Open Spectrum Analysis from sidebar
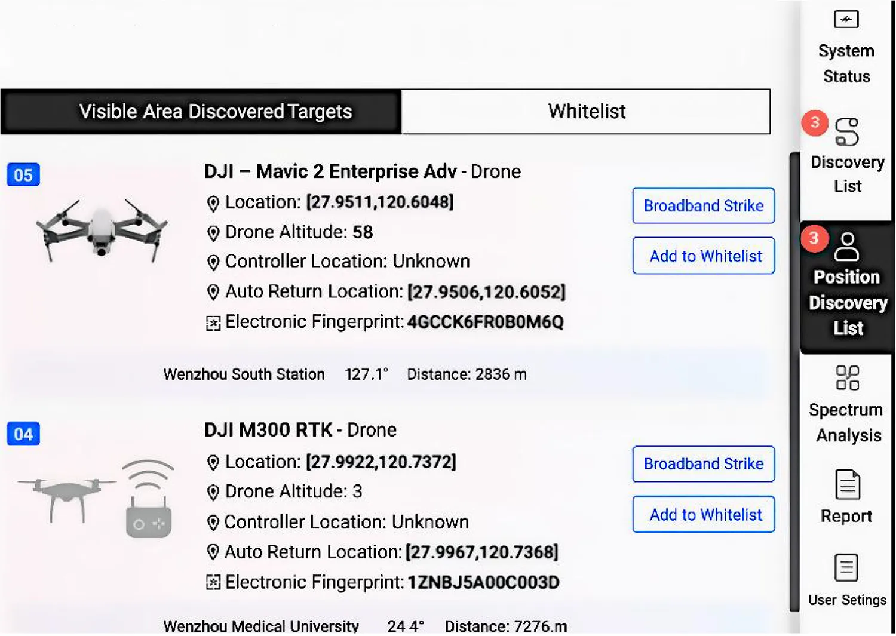Image resolution: width=896 pixels, height=636 pixels. tap(846, 378)
